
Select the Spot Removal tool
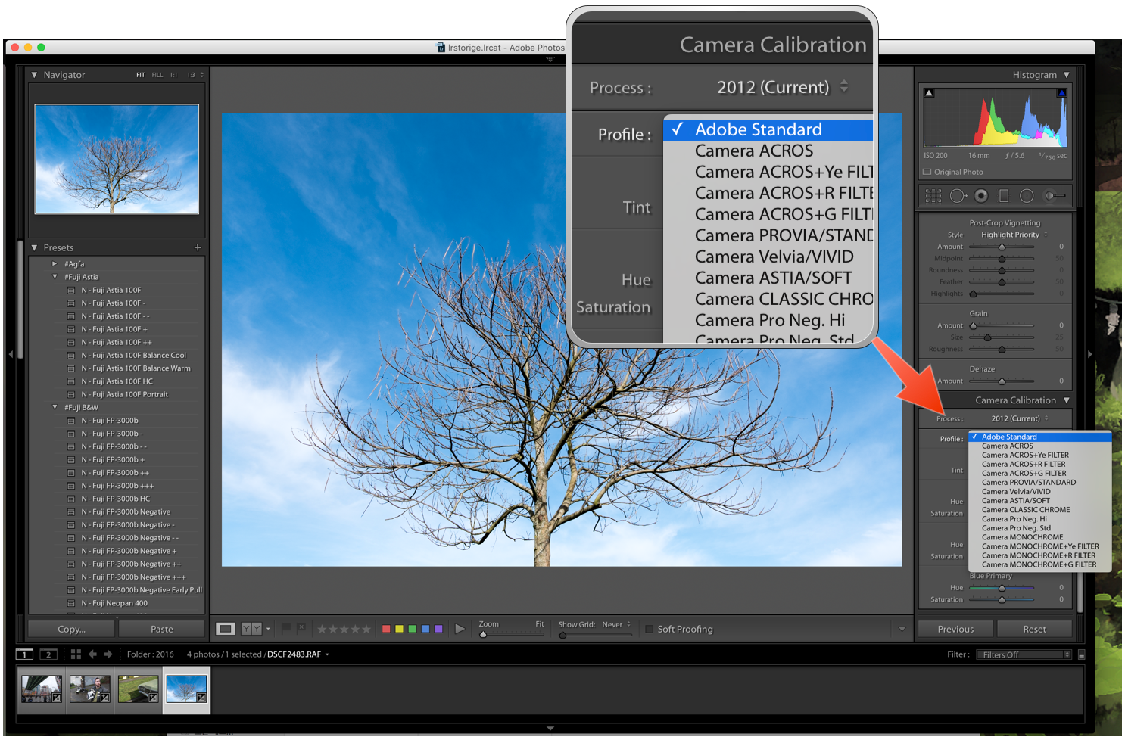958,196
